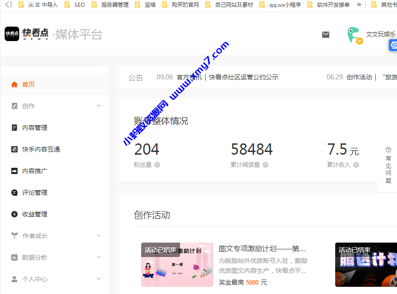
Task: Select the 首页 home icon in sidebar
Action: pyautogui.click(x=14, y=84)
